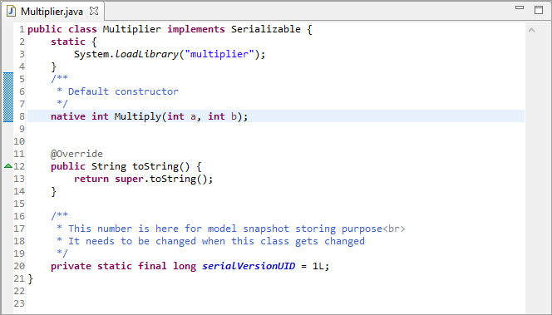Click the @Override annotation
552x315 pixels.
click(76, 154)
